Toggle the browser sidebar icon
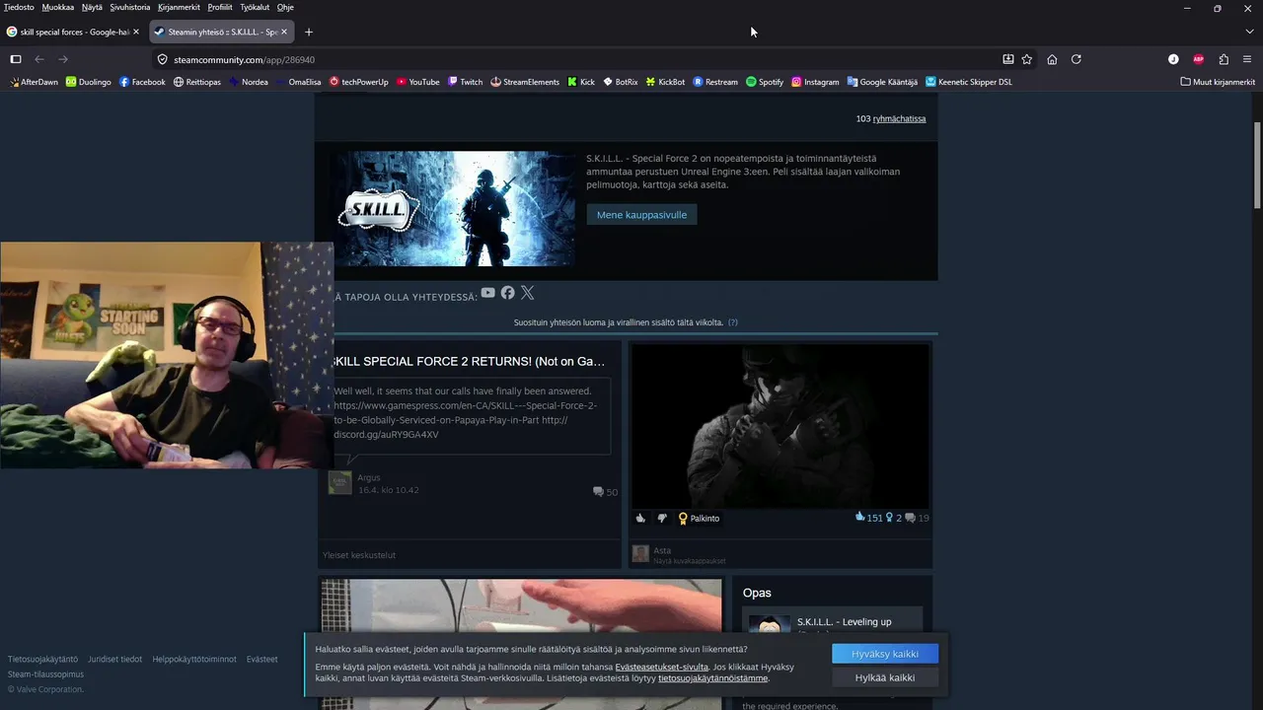This screenshot has height=710, width=1263. tap(16, 59)
